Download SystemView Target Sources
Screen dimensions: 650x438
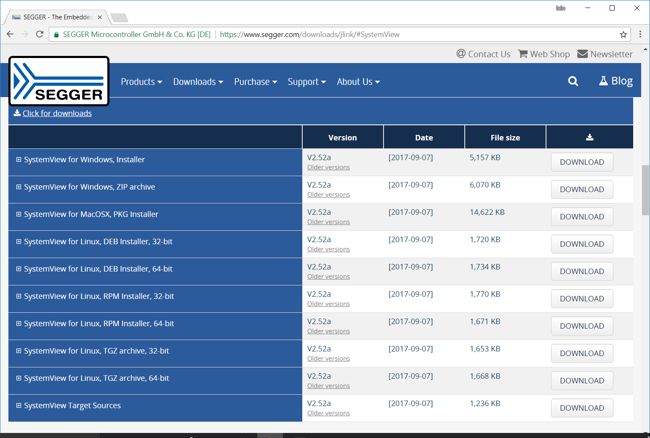click(582, 408)
